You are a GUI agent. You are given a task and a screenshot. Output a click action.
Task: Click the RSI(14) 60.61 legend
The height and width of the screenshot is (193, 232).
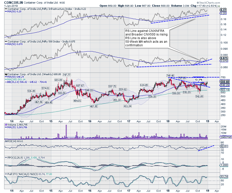[14, 141]
